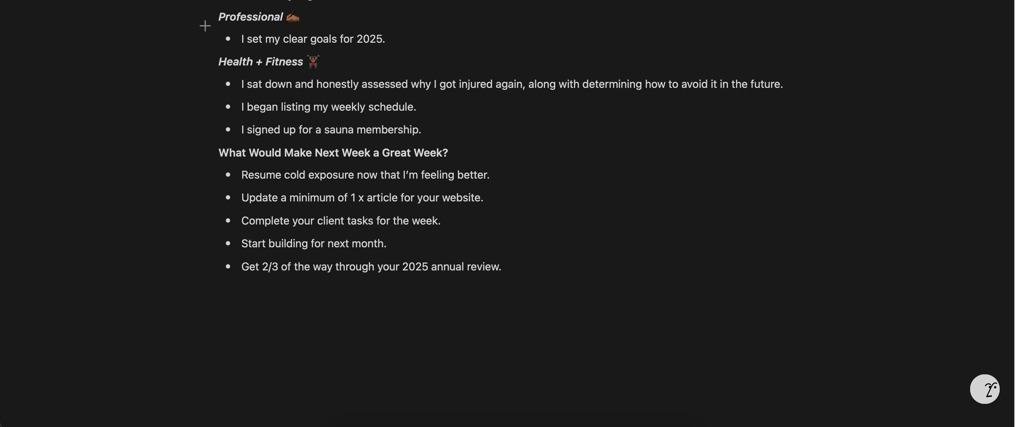Click the 'What Would Make Next Week' heading
This screenshot has width=1015, height=427.
[333, 153]
